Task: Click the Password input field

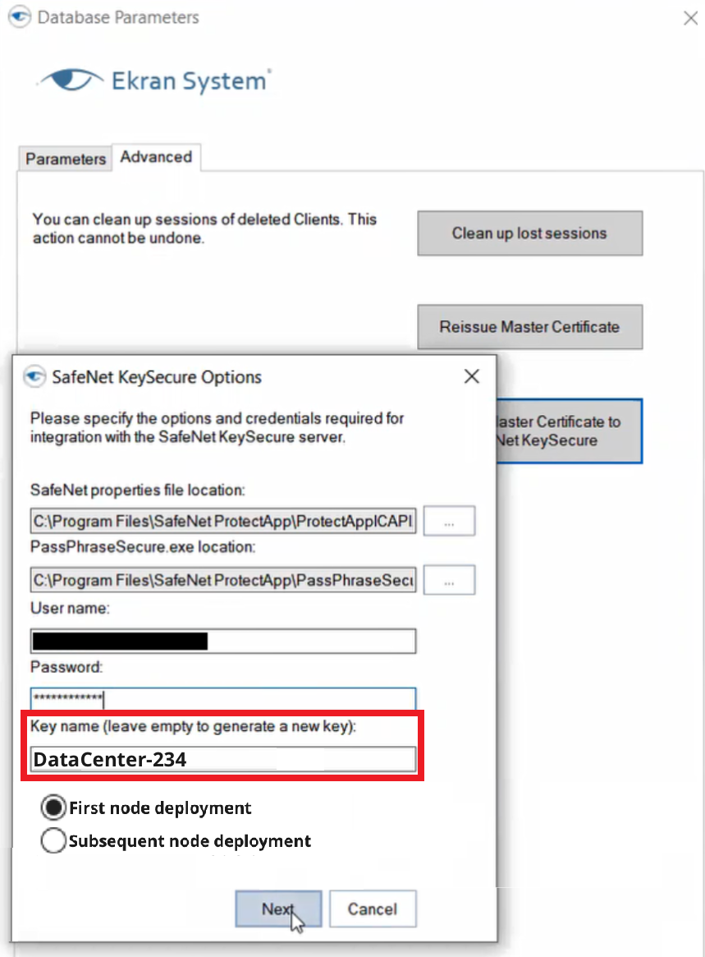Action: pyautogui.click(x=222, y=698)
